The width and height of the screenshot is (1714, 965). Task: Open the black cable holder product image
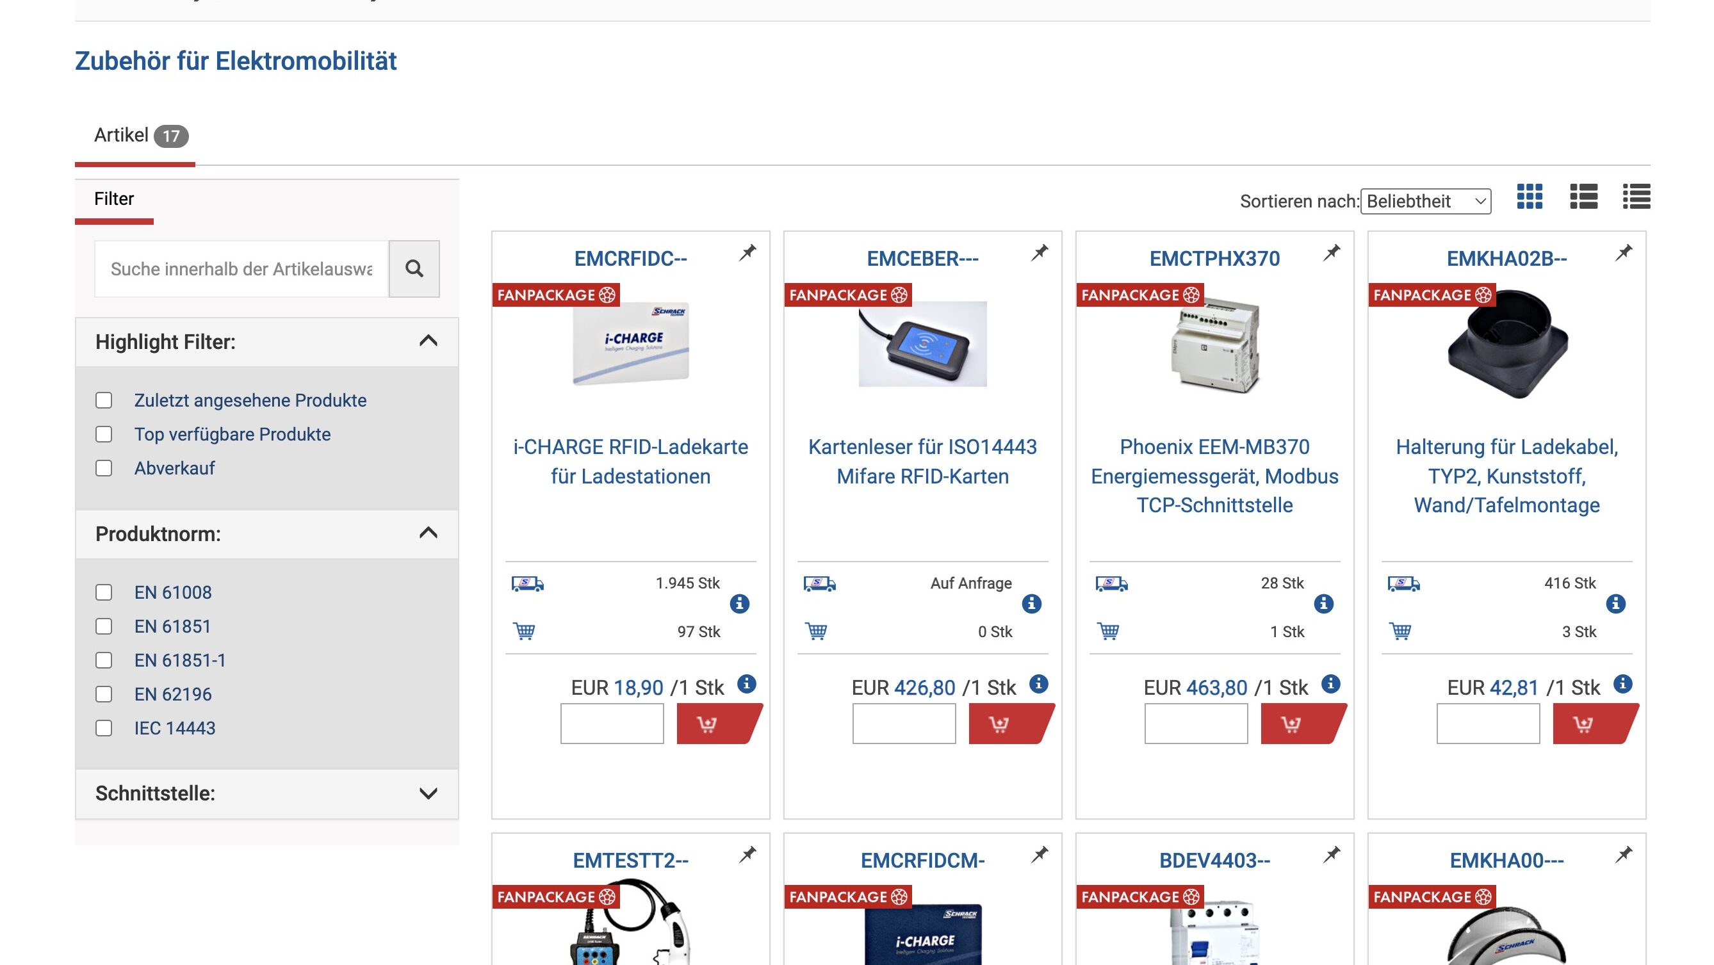pyautogui.click(x=1507, y=344)
